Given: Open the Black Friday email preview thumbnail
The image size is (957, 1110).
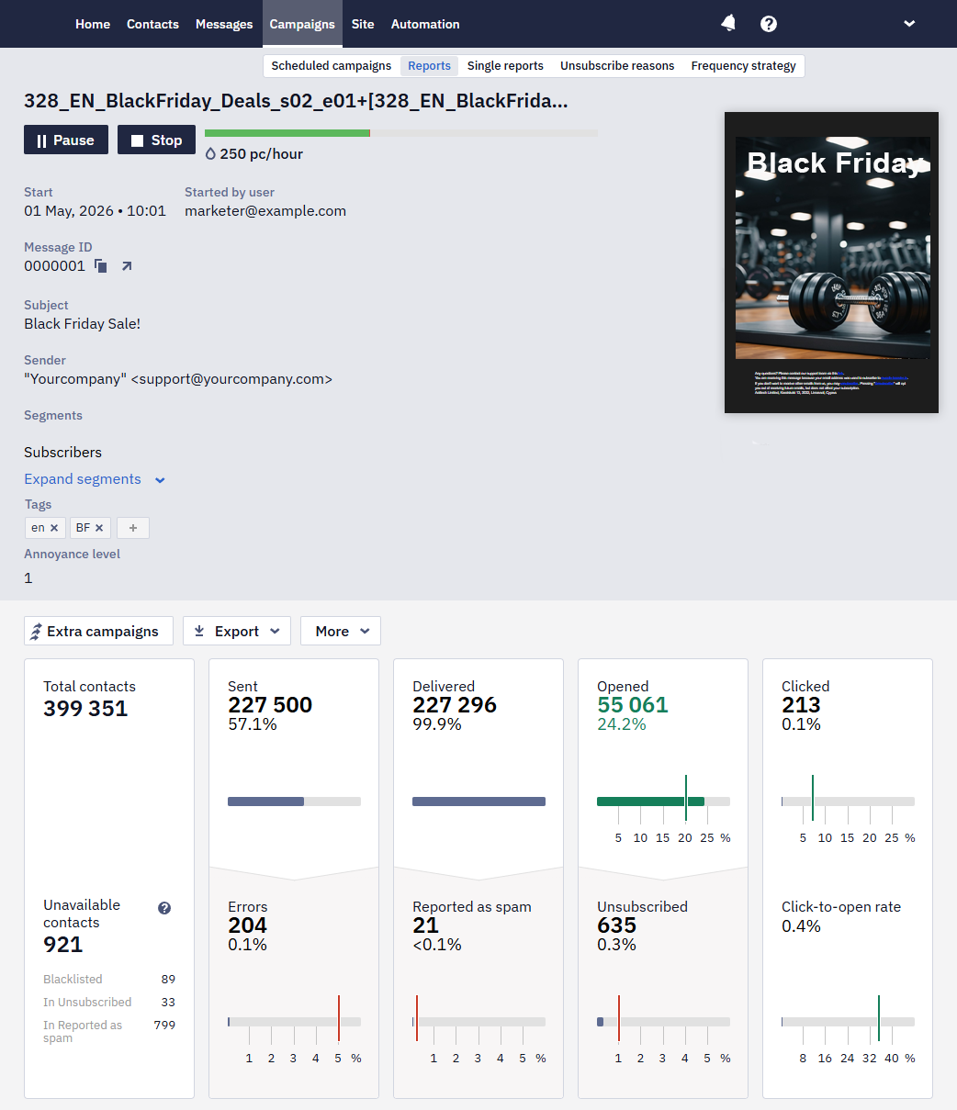Looking at the screenshot, I should 831,263.
